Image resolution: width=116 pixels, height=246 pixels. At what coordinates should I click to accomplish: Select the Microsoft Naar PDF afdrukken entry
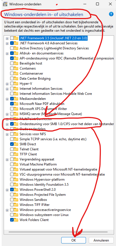click(42, 104)
